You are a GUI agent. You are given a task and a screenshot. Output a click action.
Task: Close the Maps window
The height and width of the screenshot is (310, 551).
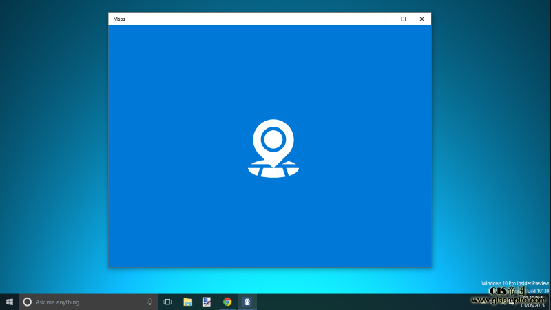pyautogui.click(x=422, y=19)
